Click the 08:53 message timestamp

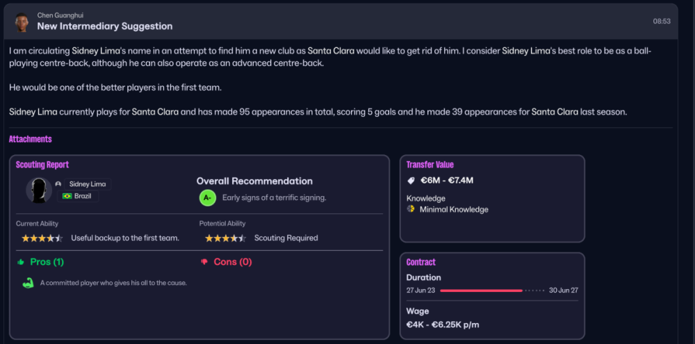click(x=662, y=22)
